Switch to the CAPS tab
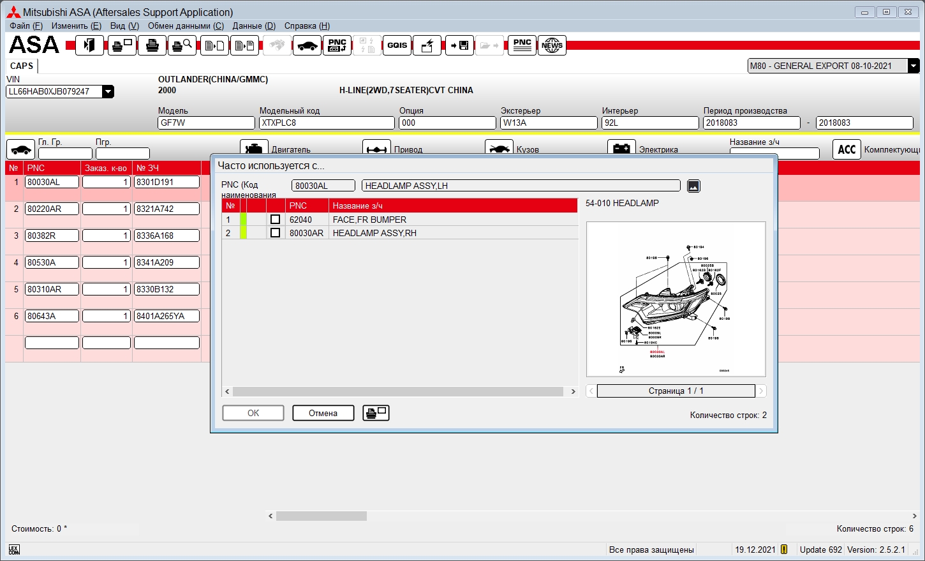The image size is (925, 561). (22, 66)
